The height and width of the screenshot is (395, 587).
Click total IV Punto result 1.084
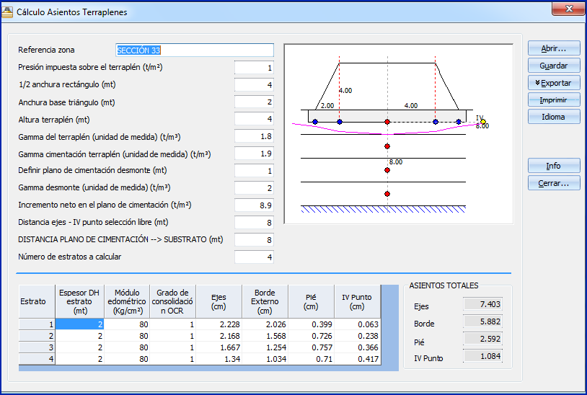(x=482, y=356)
